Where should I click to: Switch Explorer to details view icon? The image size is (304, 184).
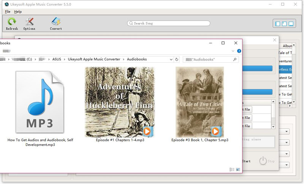click(232, 170)
